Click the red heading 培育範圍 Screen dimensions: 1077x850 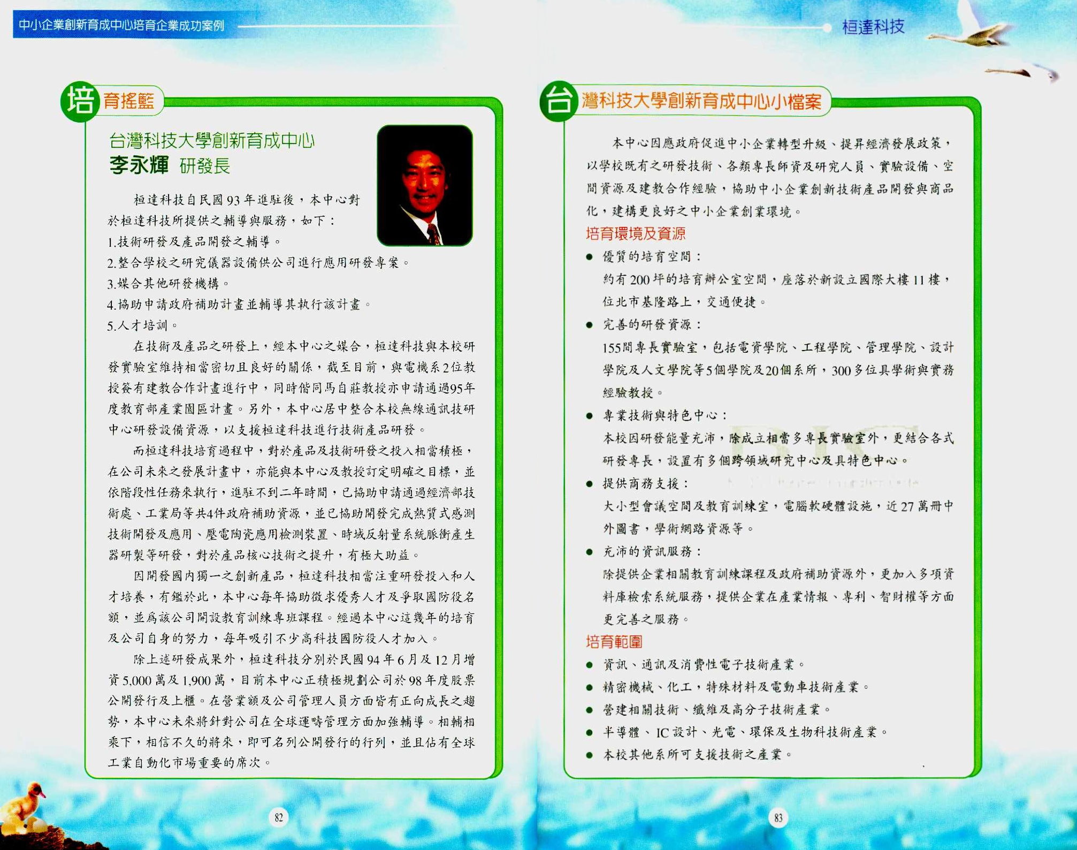614,641
